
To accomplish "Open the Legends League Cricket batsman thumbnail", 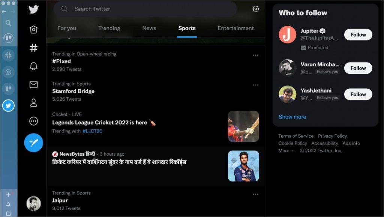I will pyautogui.click(x=243, y=126).
